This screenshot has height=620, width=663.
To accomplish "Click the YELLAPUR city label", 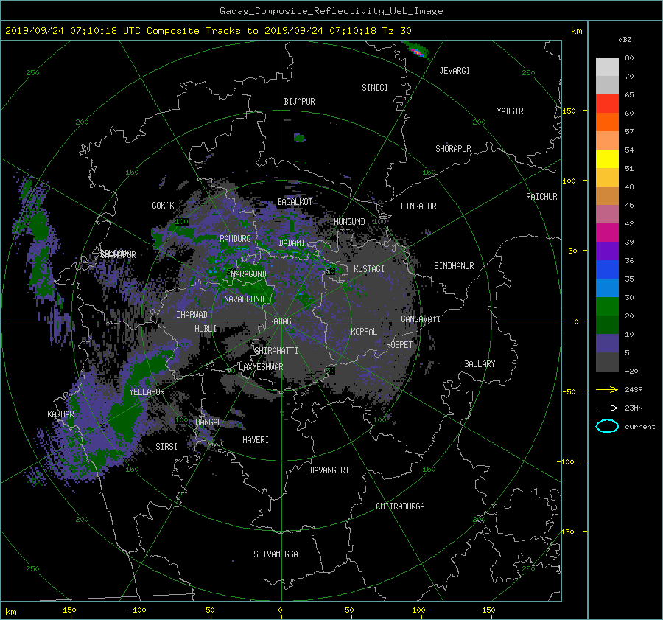I will coord(147,392).
